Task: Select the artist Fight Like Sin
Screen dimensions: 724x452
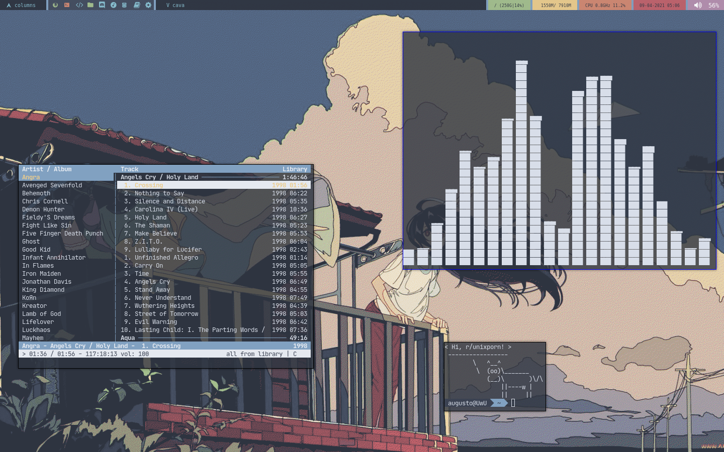Action: point(47,225)
